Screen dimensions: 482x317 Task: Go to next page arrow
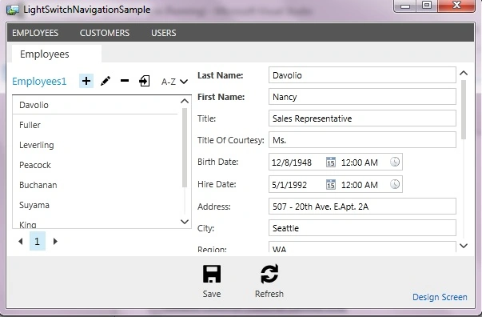coord(55,241)
